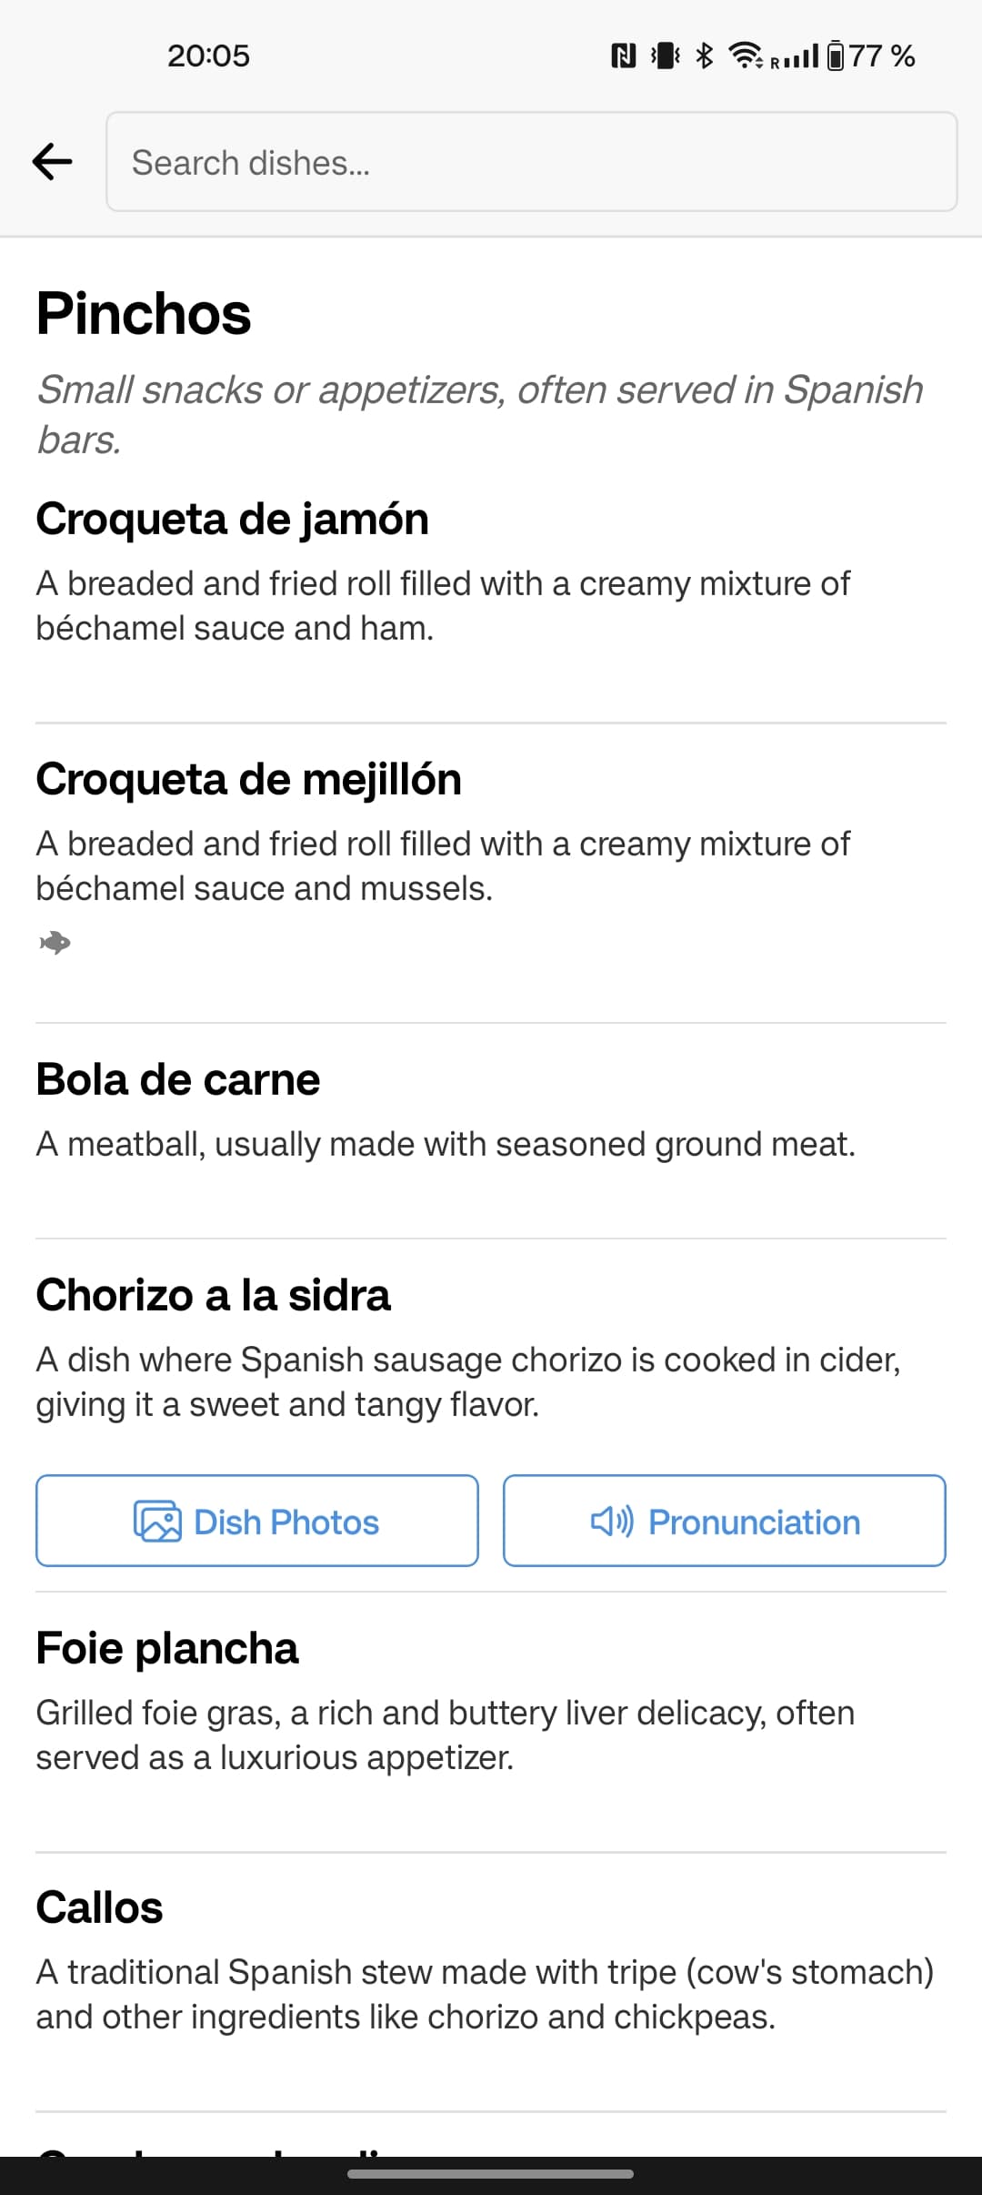This screenshot has width=982, height=2195.
Task: Tap the gesture bar at screen bottom
Action: [x=491, y=2173]
